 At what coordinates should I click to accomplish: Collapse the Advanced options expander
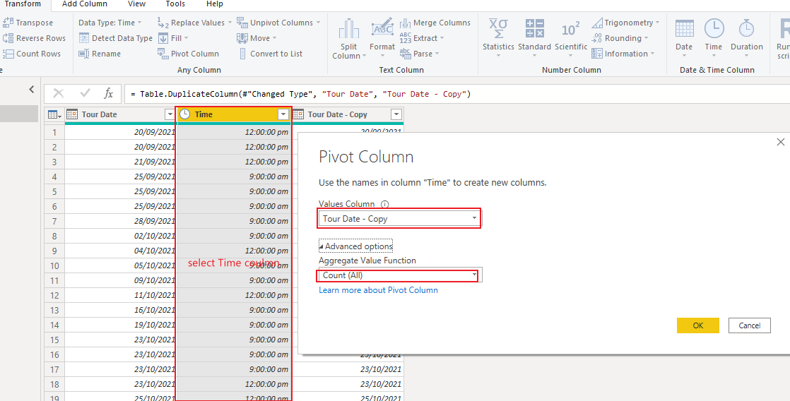pyautogui.click(x=355, y=246)
